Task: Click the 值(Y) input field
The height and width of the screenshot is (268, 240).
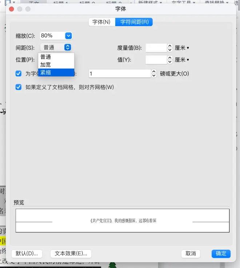Action: click(x=156, y=60)
